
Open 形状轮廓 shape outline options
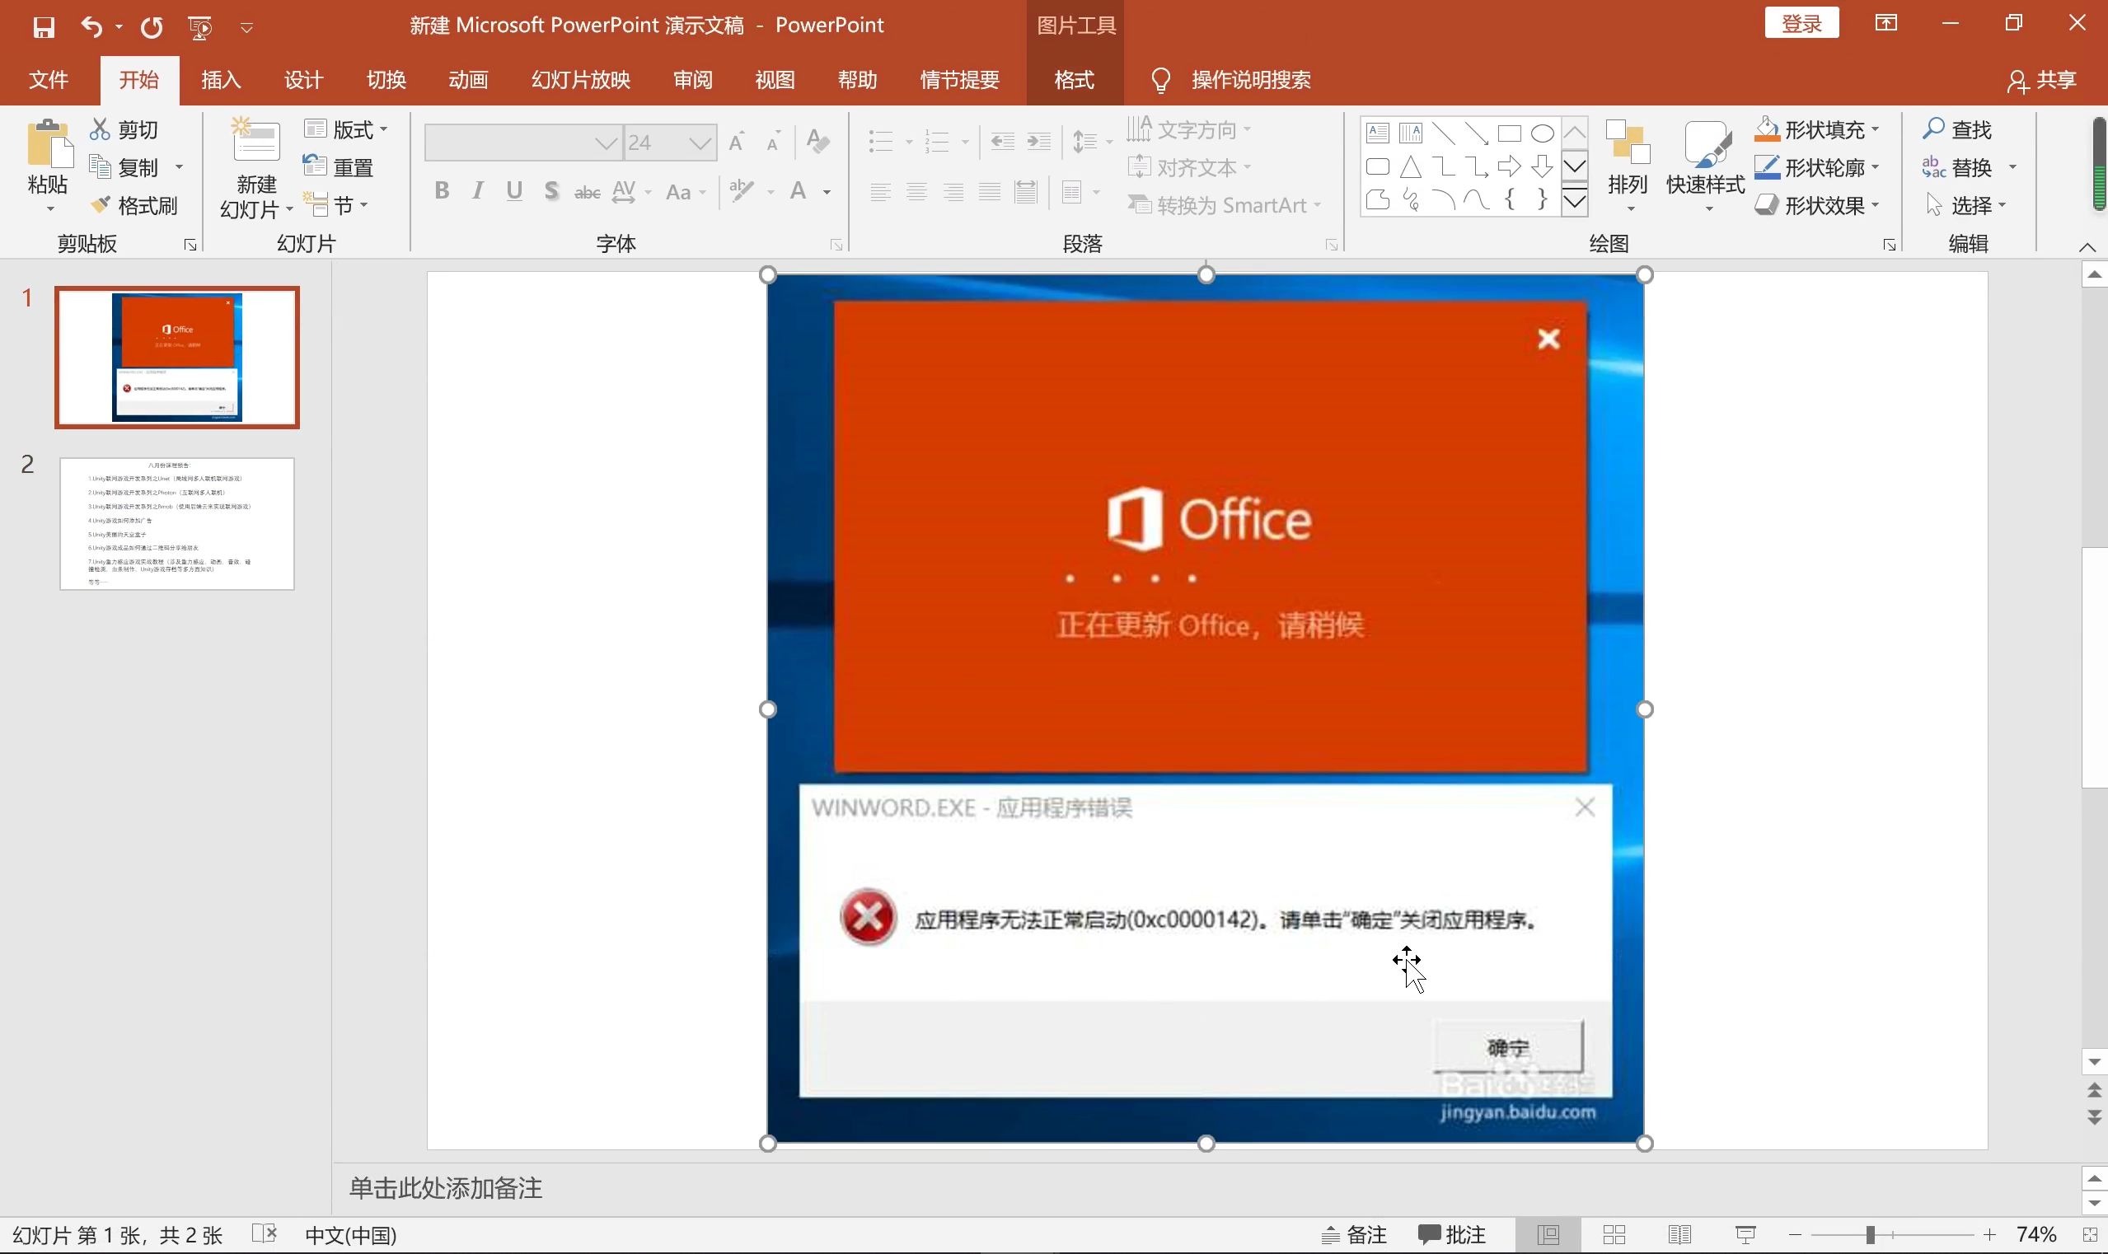(x=1817, y=167)
